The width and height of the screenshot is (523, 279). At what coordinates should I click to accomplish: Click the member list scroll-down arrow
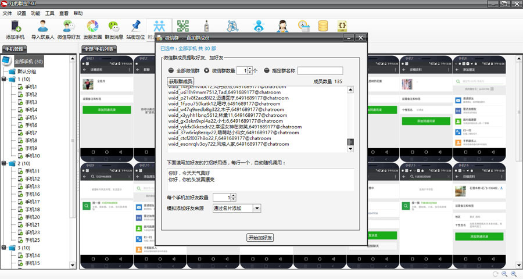[350, 149]
